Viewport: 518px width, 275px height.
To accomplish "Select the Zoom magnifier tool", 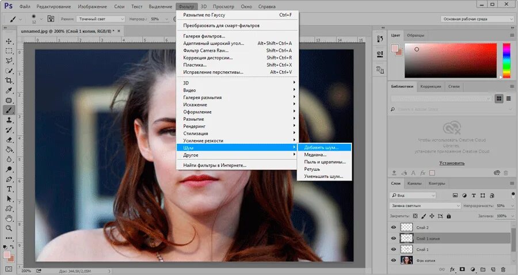I will [9, 228].
